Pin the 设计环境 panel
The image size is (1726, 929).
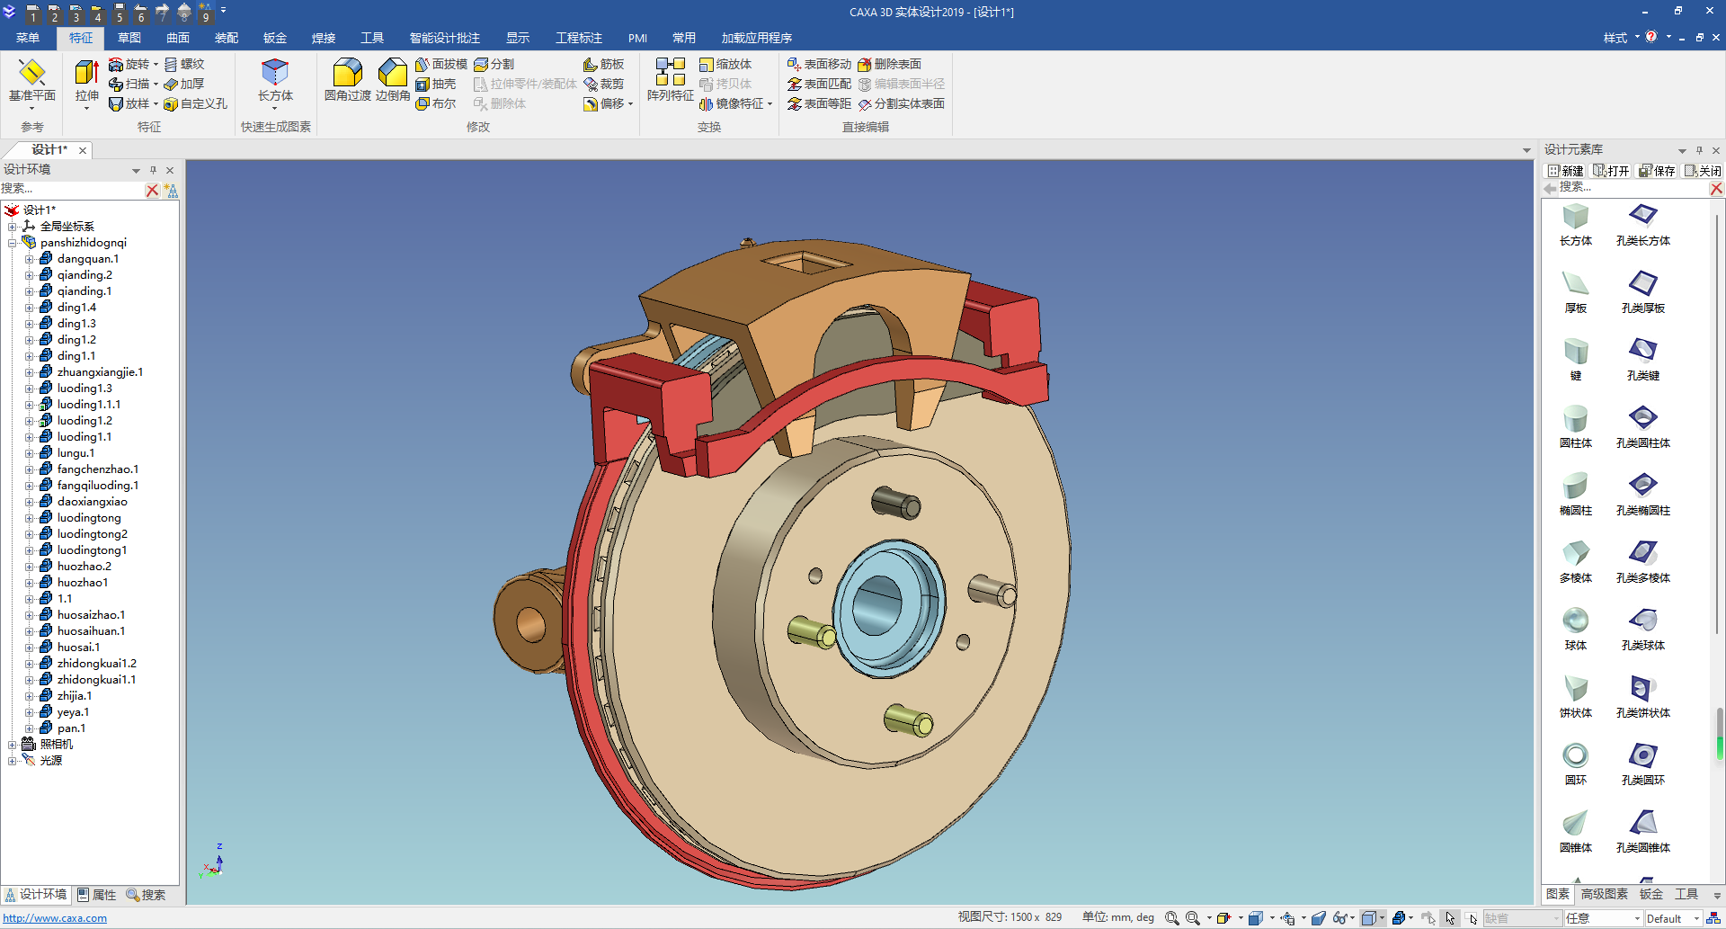(153, 170)
